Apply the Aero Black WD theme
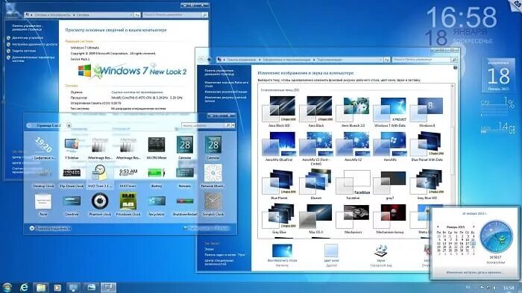522x293 pixels. (x=279, y=112)
